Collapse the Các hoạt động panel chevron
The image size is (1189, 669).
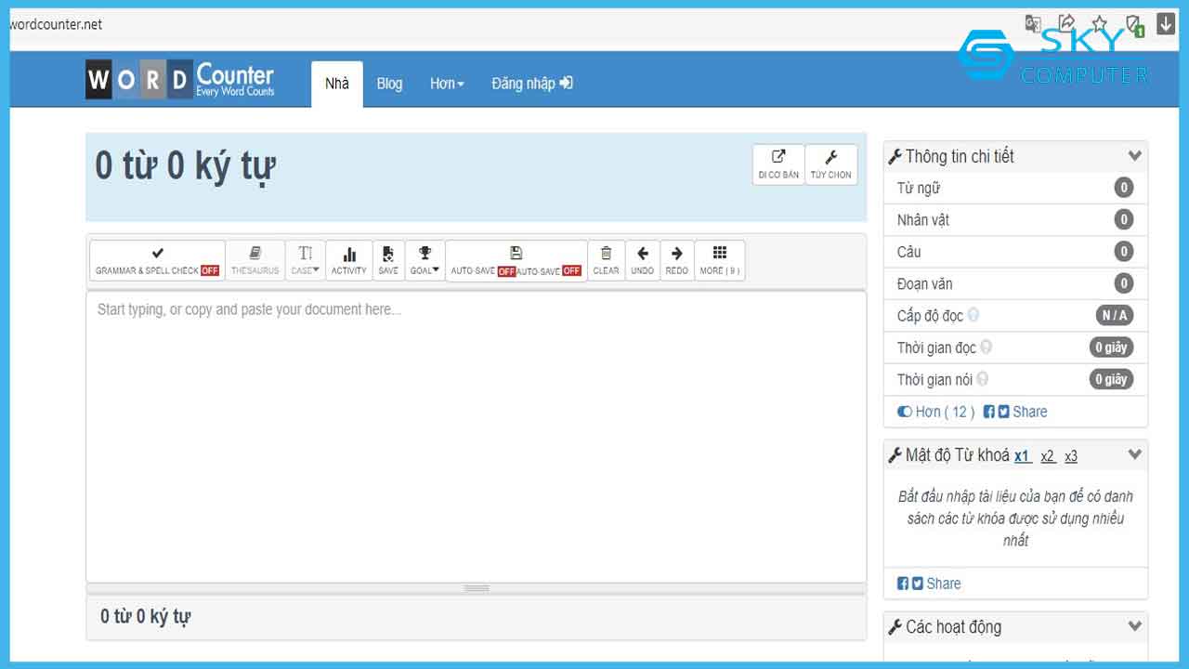coord(1134,626)
